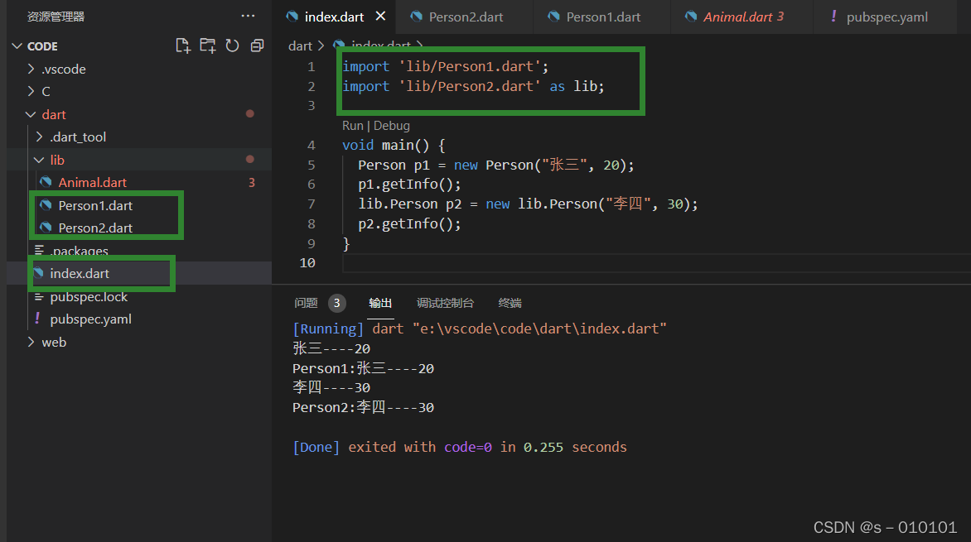971x542 pixels.
Task: Click the p1.getInfo() code line
Action: [x=409, y=185]
